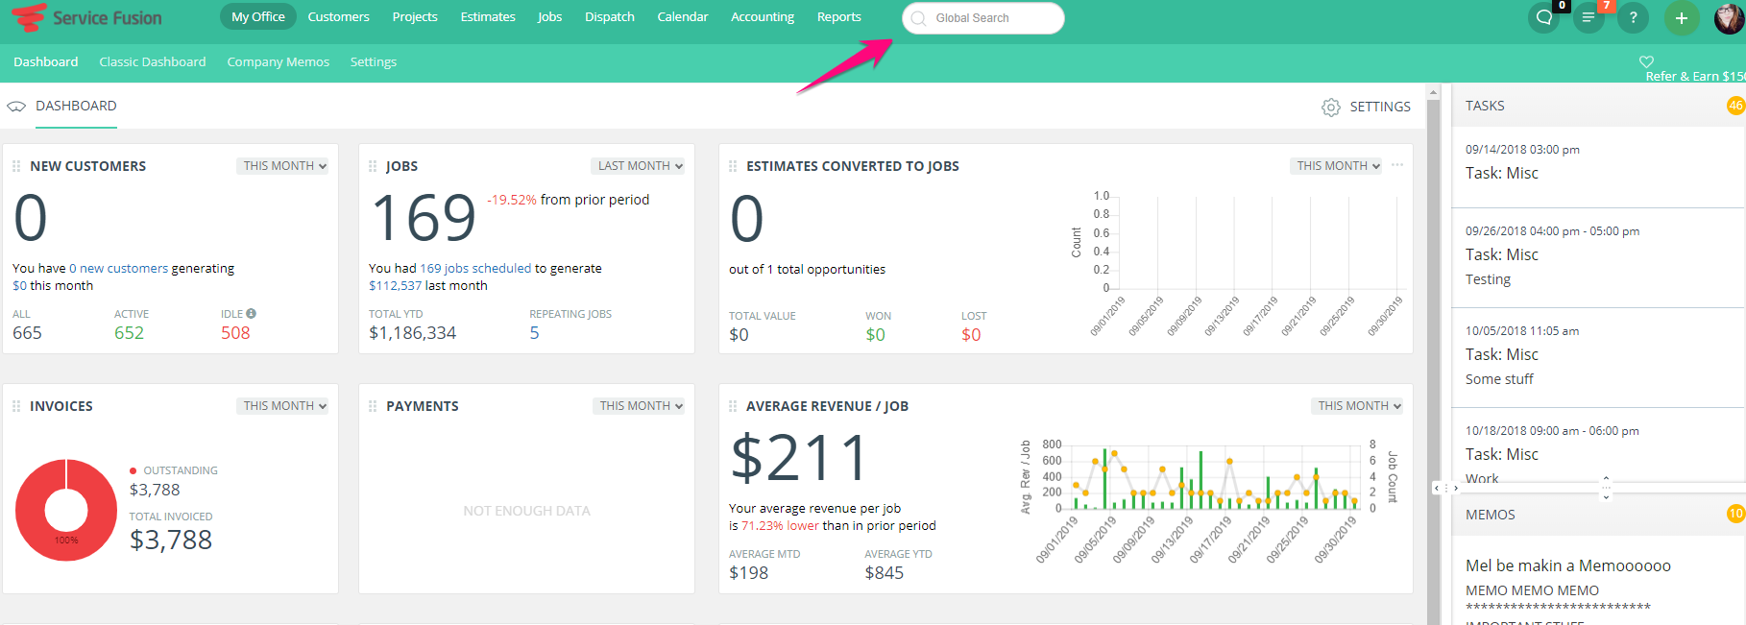Click the Average Revenue widget drag handle
Image resolution: width=1746 pixels, height=625 pixels.
[x=733, y=406]
